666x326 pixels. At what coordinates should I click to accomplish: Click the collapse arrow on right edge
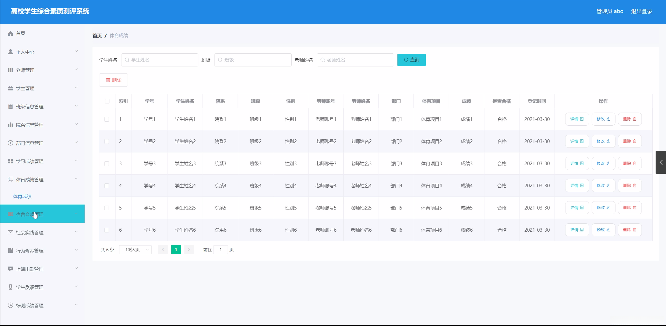(x=661, y=162)
